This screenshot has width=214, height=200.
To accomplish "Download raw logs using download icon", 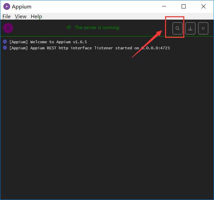I will tap(190, 28).
